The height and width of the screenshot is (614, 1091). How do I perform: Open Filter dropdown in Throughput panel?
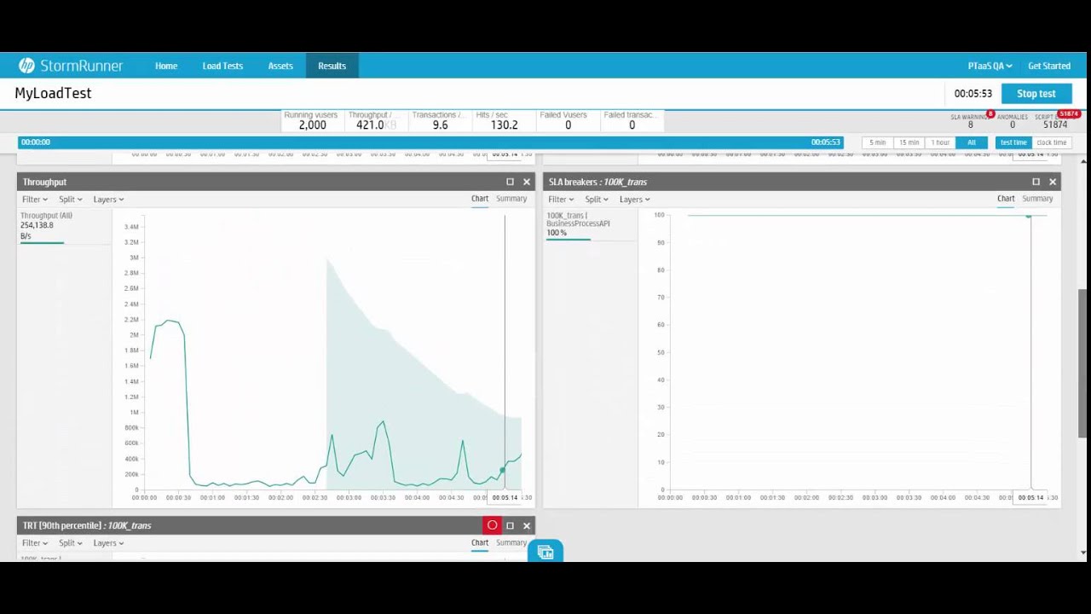[x=35, y=200]
